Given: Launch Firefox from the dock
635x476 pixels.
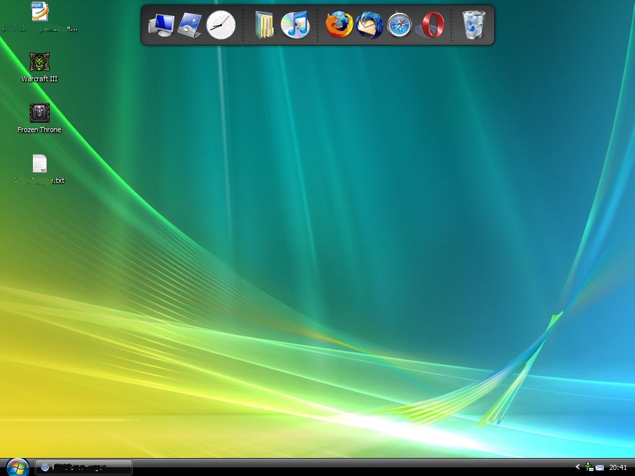Looking at the screenshot, I should (x=339, y=25).
